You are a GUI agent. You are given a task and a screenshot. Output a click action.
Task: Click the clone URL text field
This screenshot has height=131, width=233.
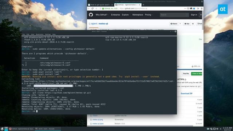coord(189,86)
